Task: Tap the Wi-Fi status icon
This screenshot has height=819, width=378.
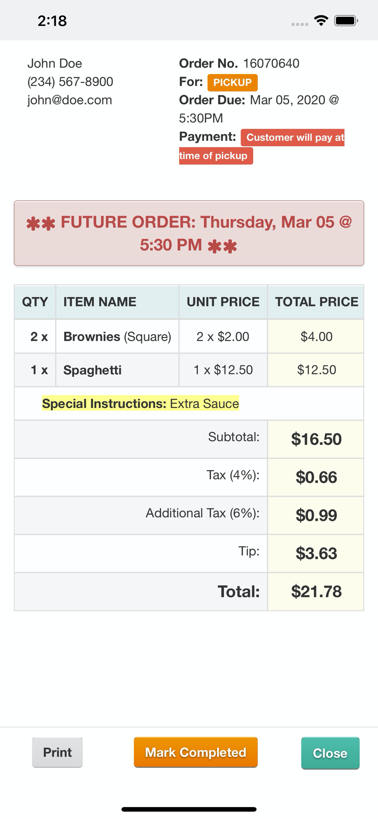Action: (x=322, y=20)
